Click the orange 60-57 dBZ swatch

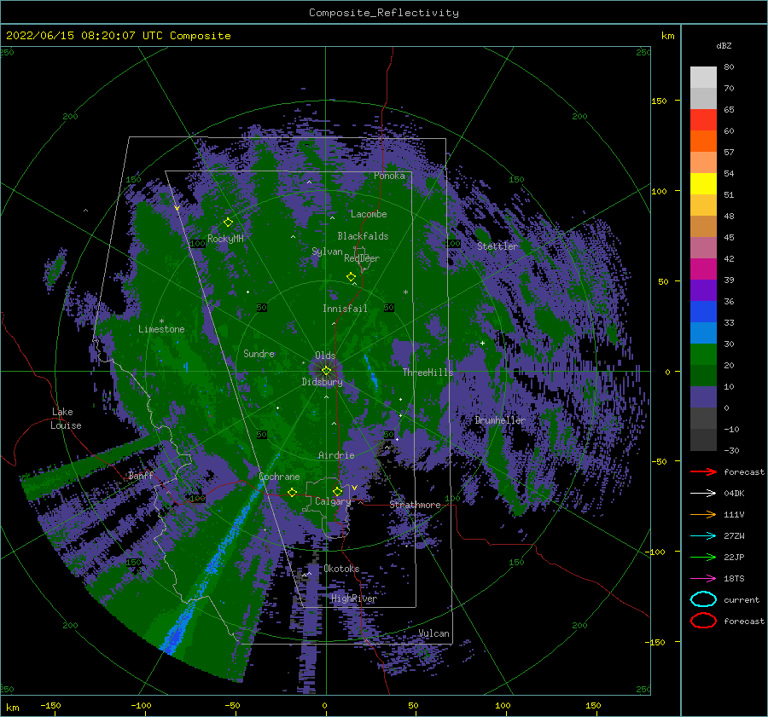[x=703, y=142]
